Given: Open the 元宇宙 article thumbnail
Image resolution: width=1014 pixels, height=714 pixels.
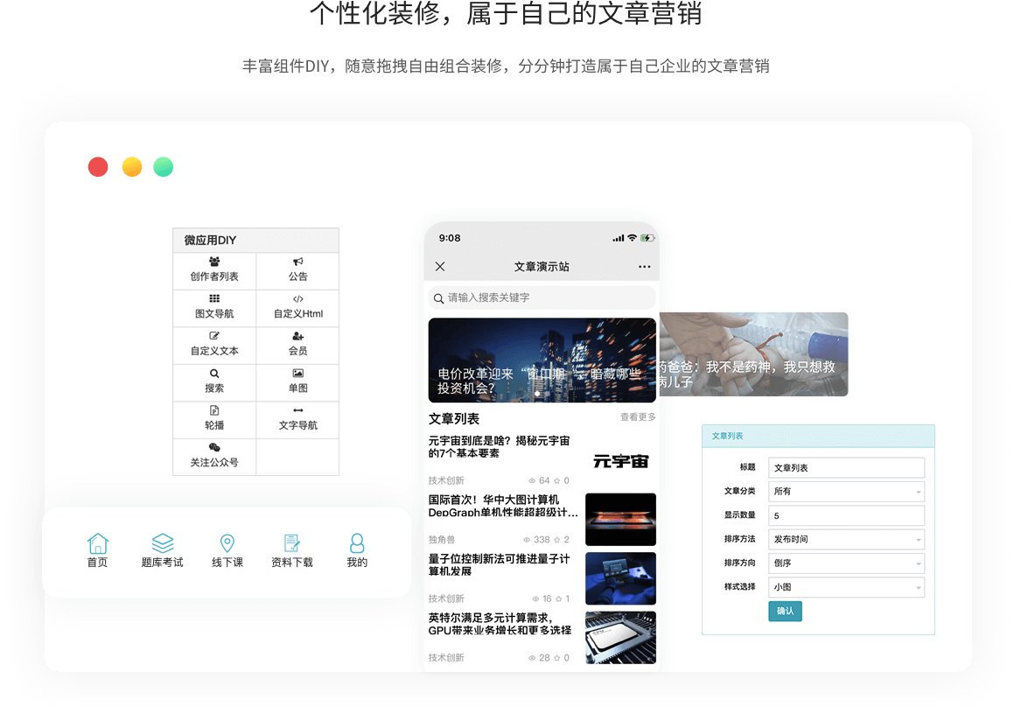Looking at the screenshot, I should coord(620,460).
